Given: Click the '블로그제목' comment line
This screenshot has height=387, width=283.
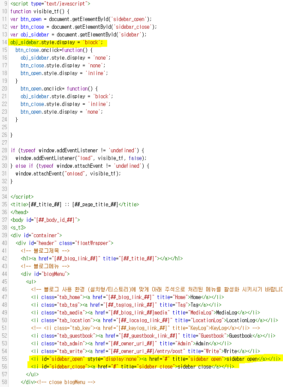Looking at the screenshot, I should (45, 251).
